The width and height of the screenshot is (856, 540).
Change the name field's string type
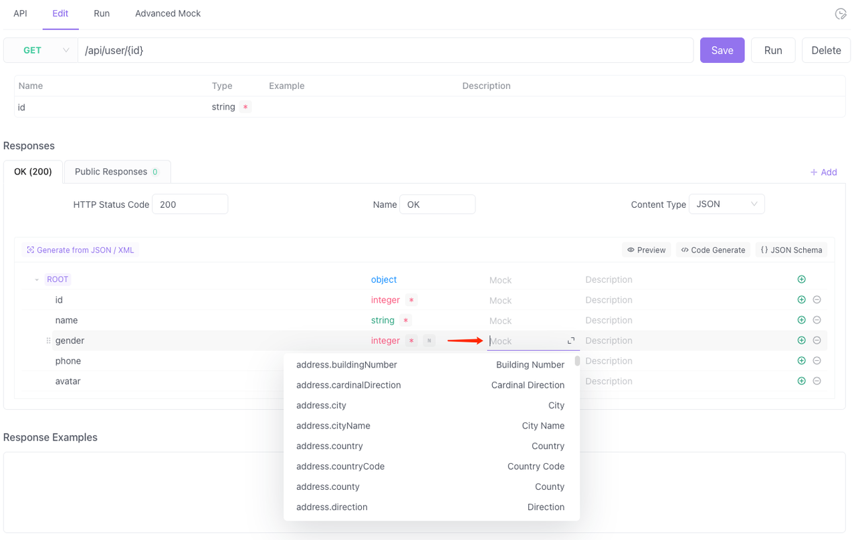click(383, 320)
